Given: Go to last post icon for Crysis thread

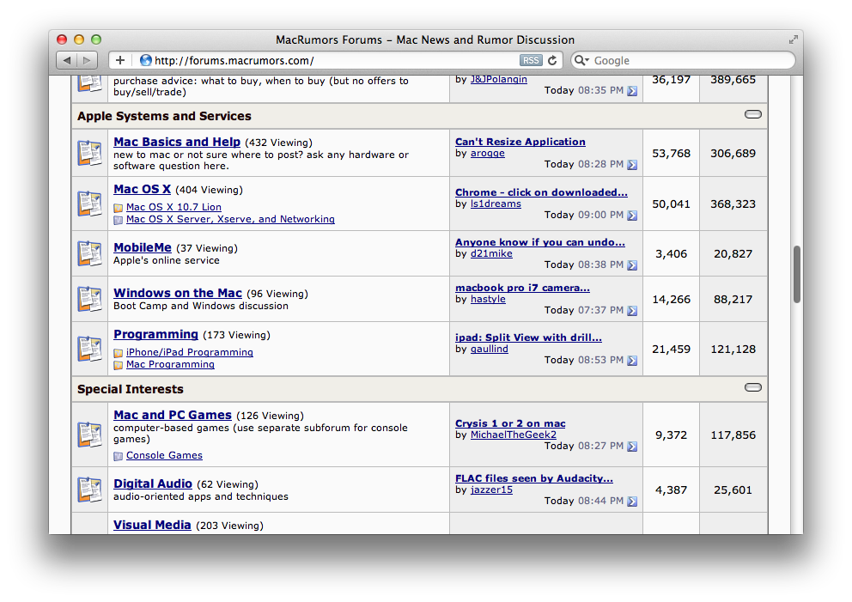Looking at the screenshot, I should click(632, 446).
